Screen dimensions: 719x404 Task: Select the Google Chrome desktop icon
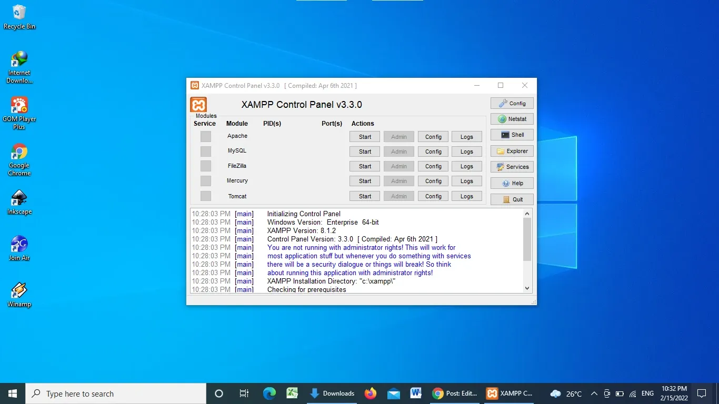tap(19, 160)
